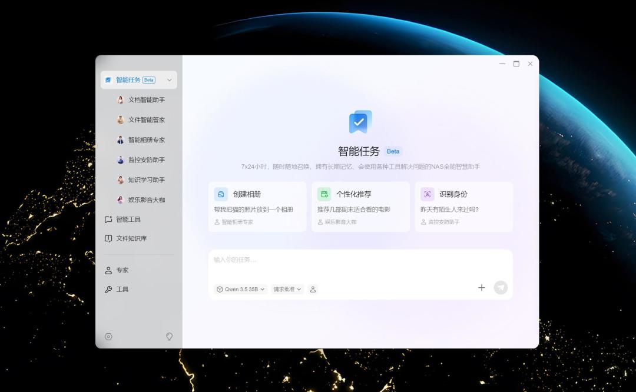Click the 工具 wrench icon
The height and width of the screenshot is (392, 636).
[108, 289]
